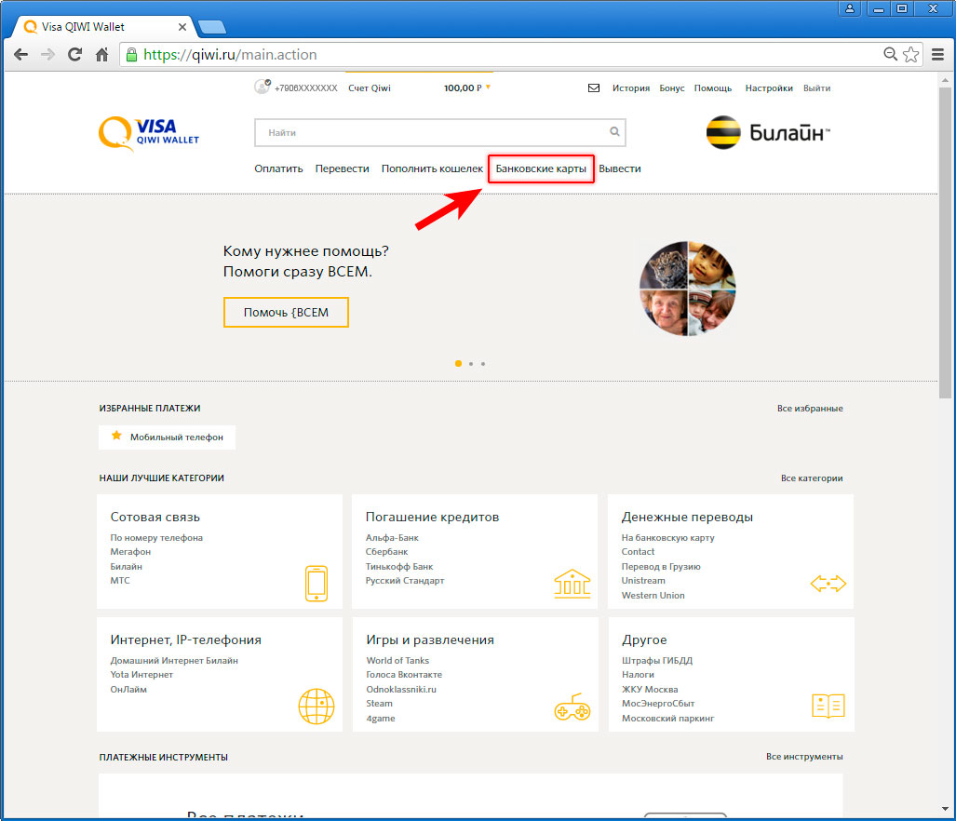Click the Chrome user profile icon

pyautogui.click(x=849, y=8)
